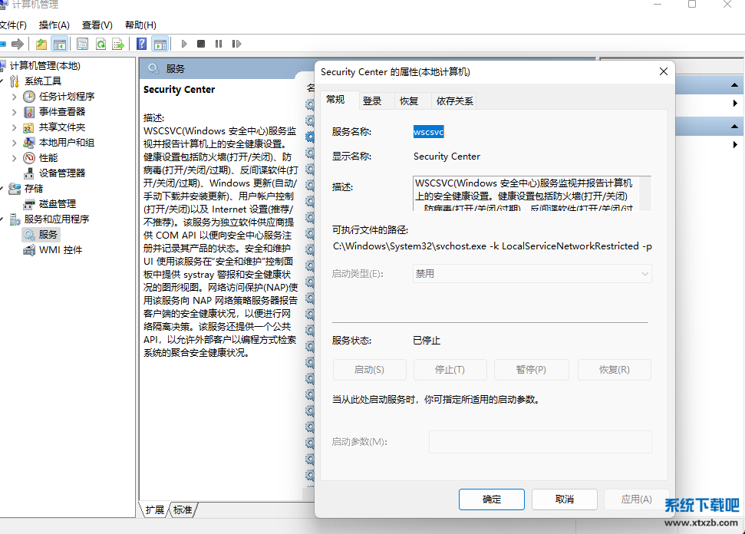Click the 计算机管理(本地) root node icon
Image resolution: width=745 pixels, height=534 pixels.
(x=3, y=65)
